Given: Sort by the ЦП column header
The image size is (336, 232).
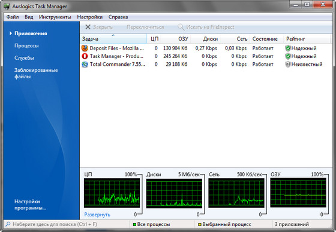Looking at the screenshot, I should [154, 39].
